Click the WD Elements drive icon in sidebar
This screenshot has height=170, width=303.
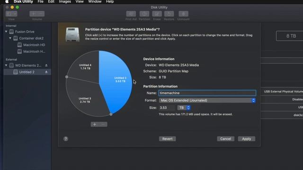point(11,65)
